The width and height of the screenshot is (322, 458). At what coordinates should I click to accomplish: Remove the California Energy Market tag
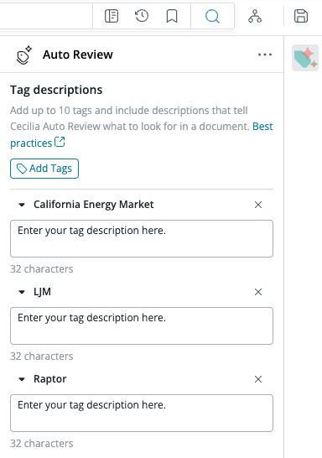258,205
